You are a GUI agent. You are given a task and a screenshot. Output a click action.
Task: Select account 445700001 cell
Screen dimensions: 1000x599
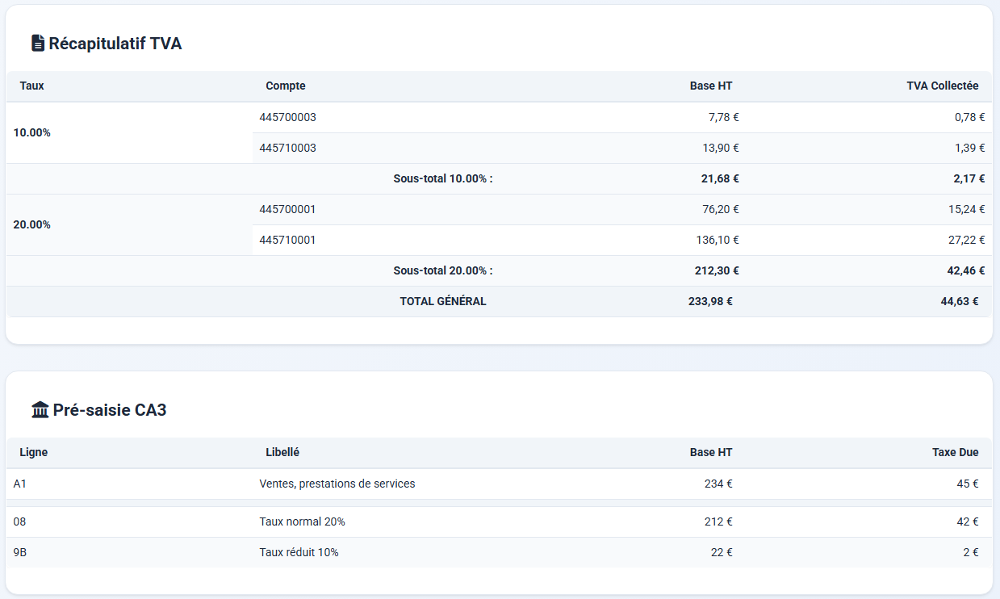click(x=288, y=209)
